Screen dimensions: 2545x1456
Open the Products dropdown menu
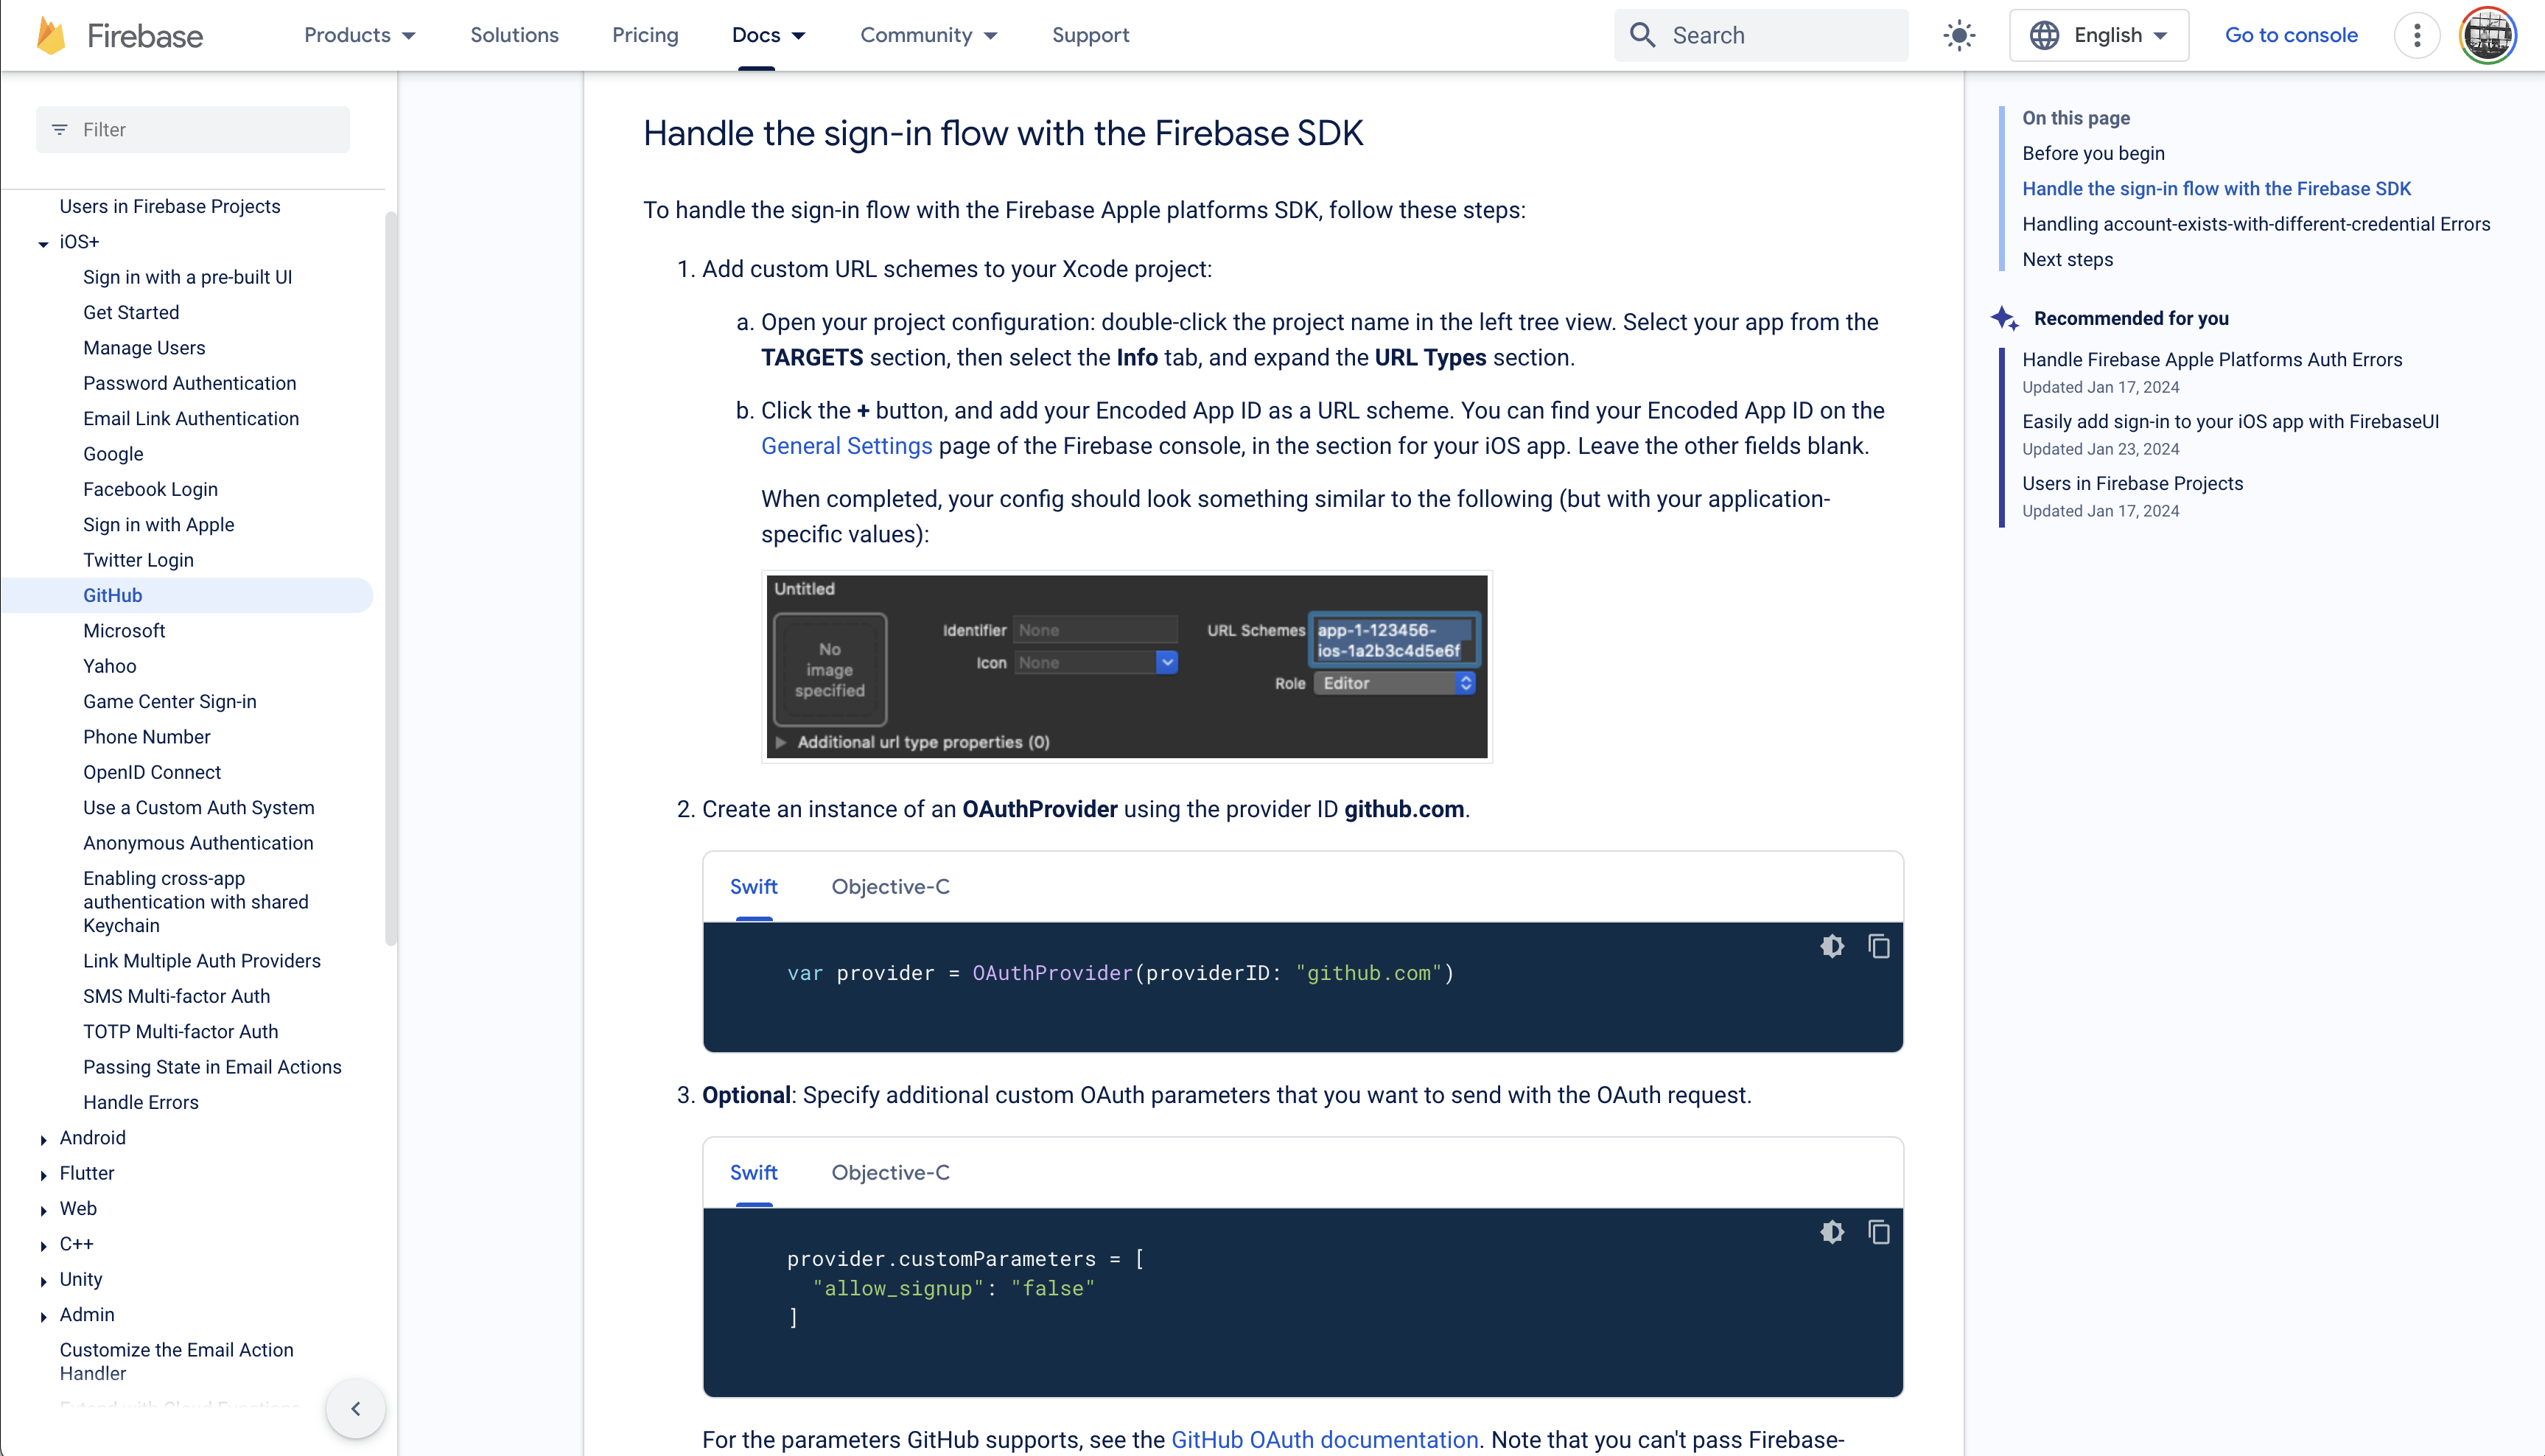[x=359, y=35]
